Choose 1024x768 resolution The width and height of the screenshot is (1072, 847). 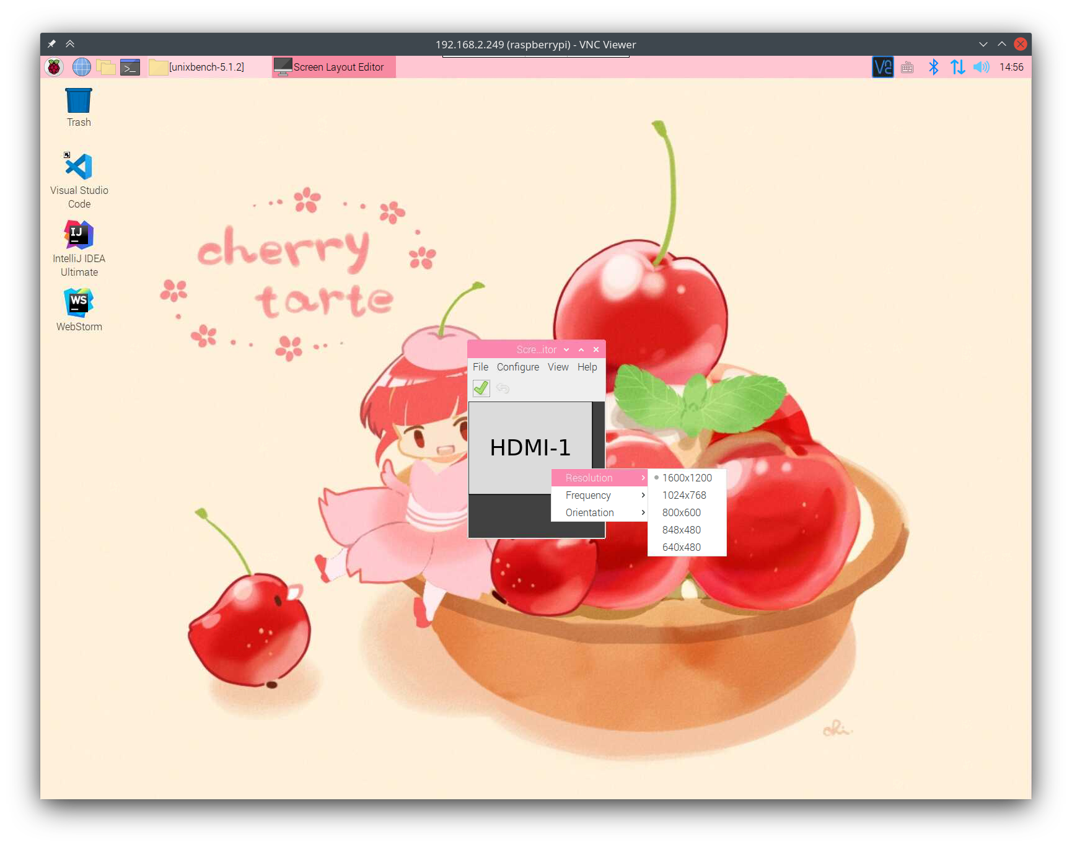point(684,495)
